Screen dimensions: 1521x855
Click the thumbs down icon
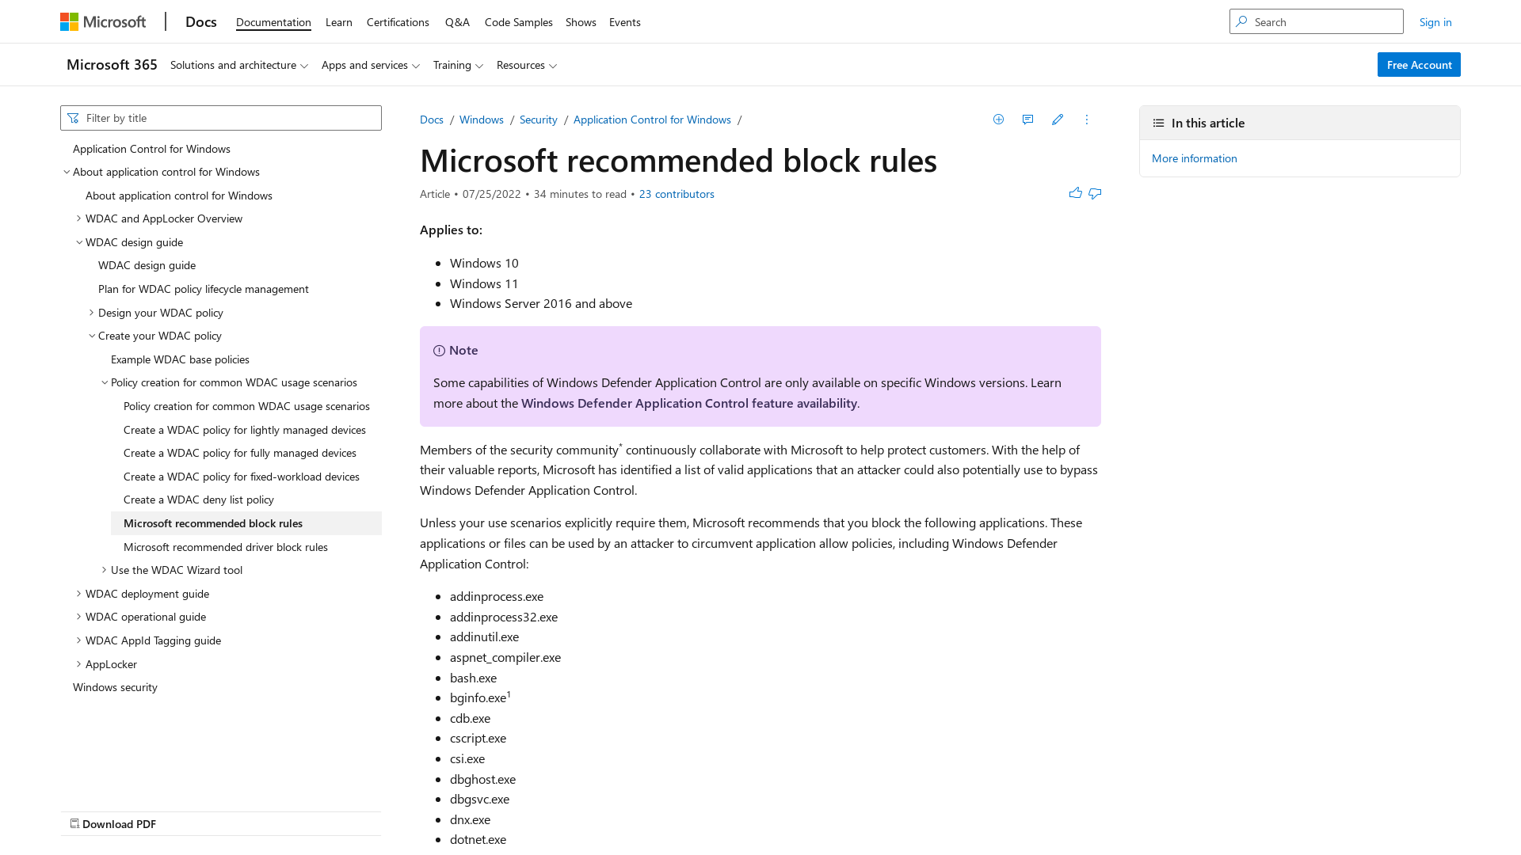[1095, 193]
